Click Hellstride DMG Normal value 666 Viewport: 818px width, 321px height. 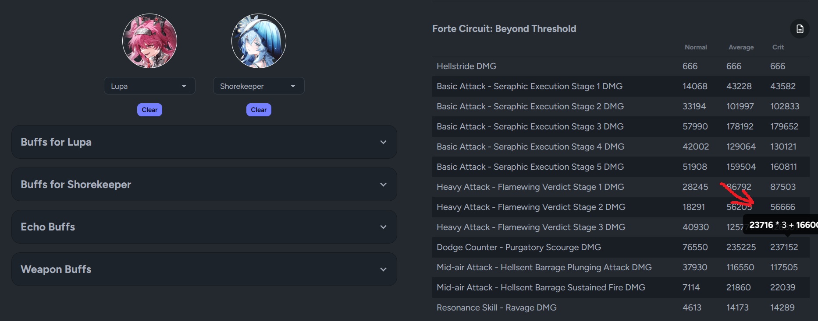pos(690,66)
